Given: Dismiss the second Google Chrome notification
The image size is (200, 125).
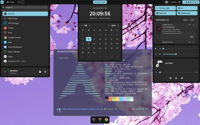Looking at the screenshot, I should point(193,42).
